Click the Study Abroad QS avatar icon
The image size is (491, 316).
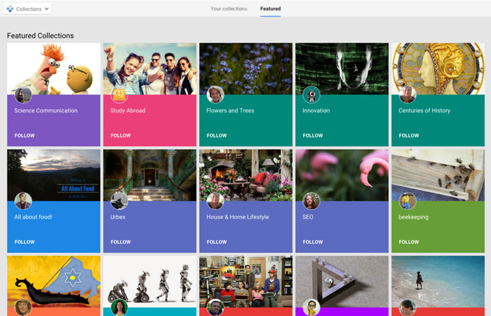(119, 95)
